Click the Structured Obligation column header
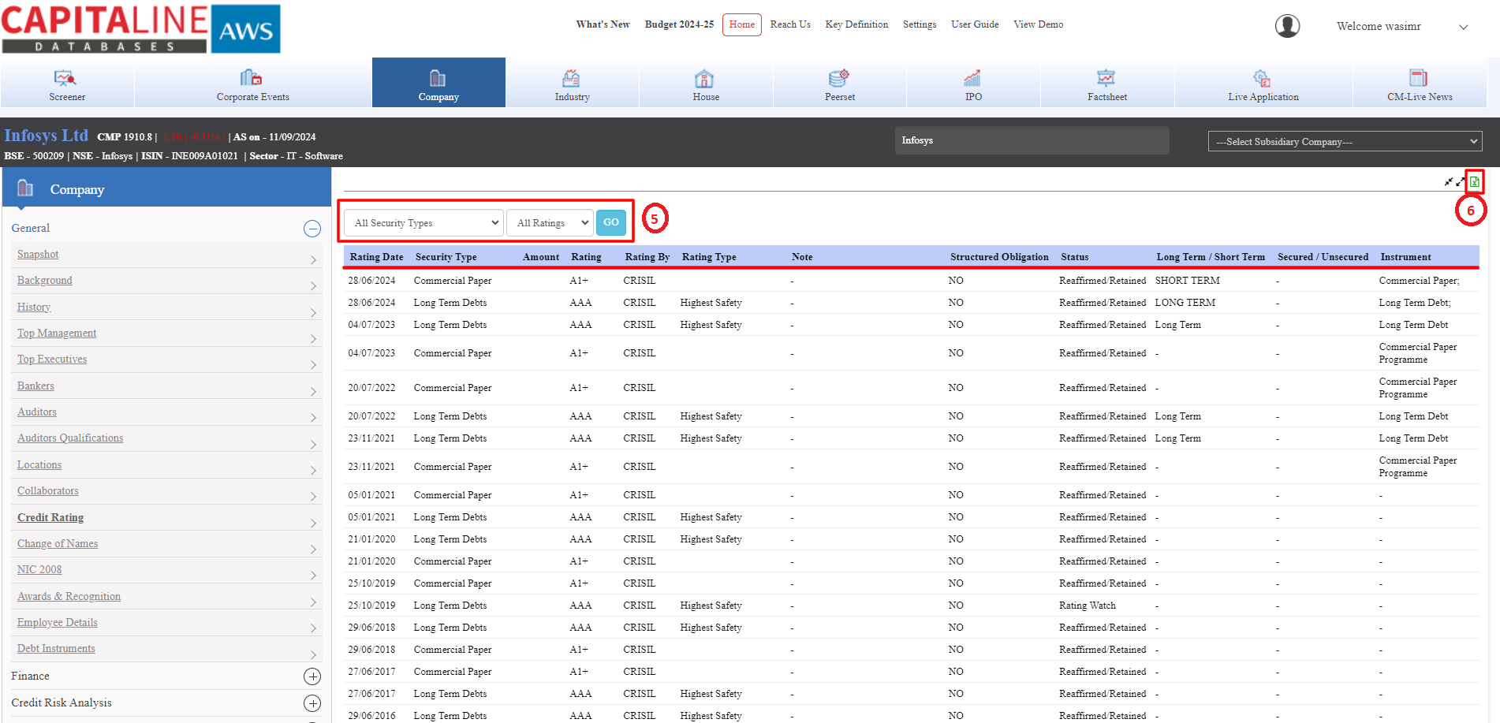The image size is (1500, 723). tap(999, 257)
